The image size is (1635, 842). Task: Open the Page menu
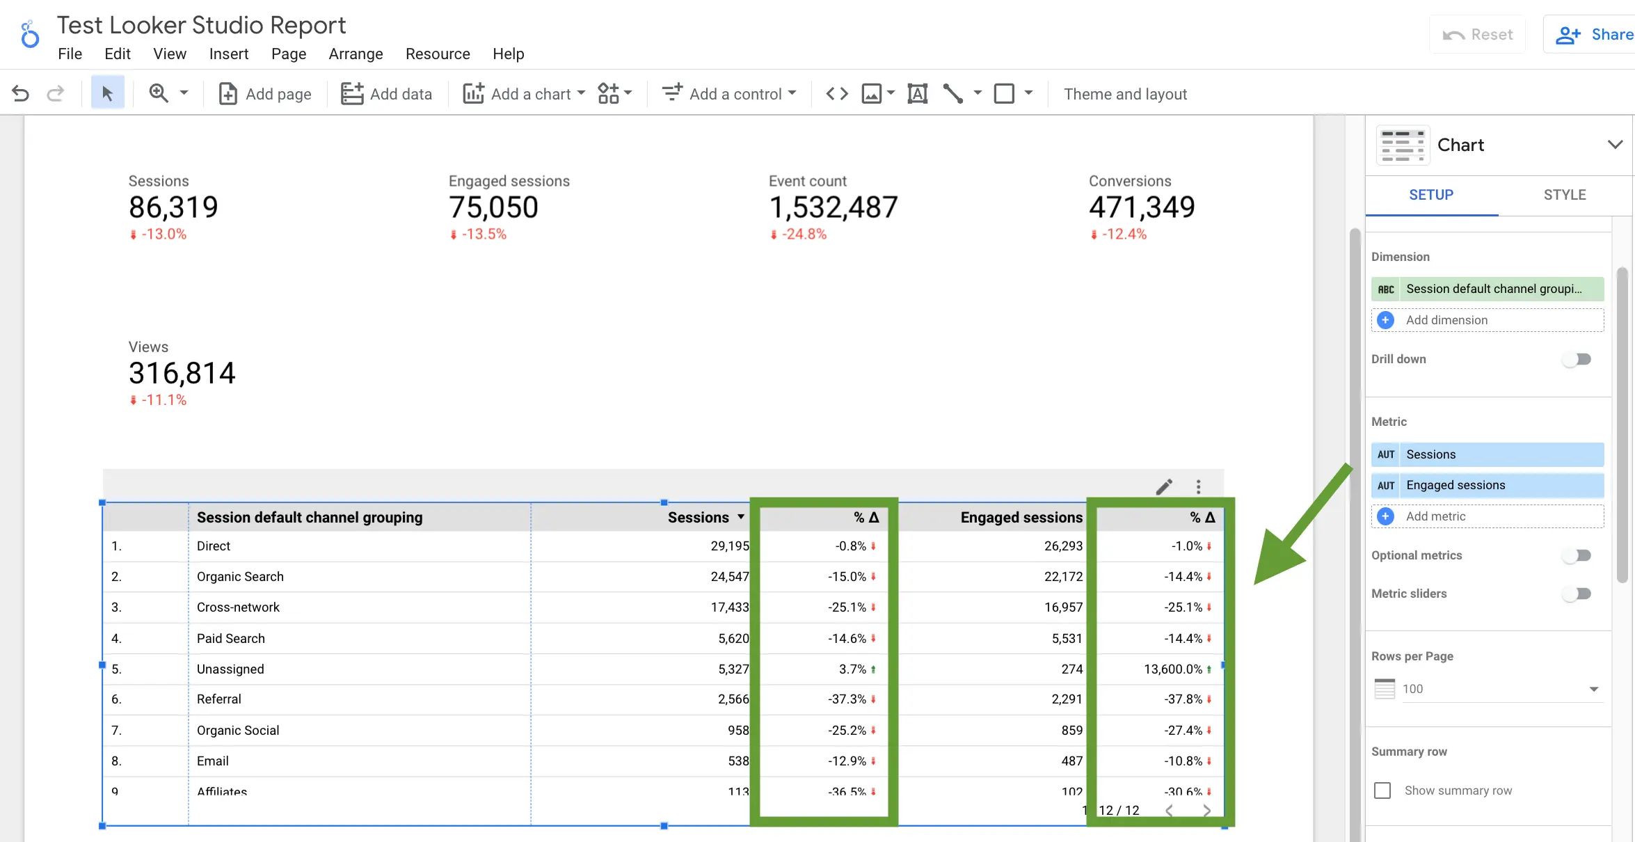(x=289, y=54)
